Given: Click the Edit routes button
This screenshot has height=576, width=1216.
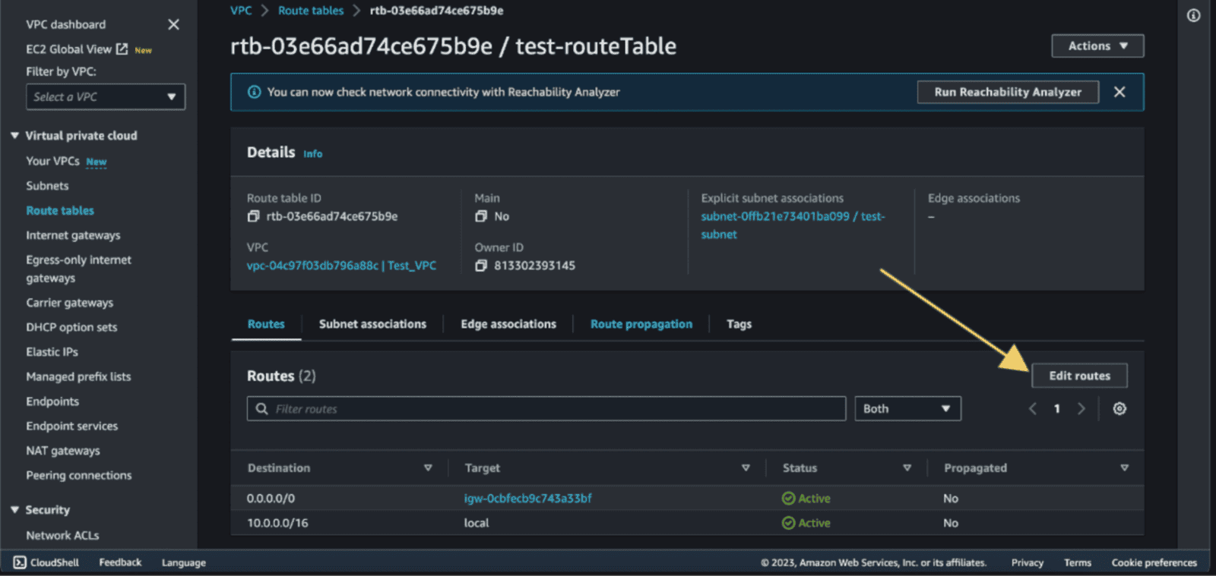Looking at the screenshot, I should pos(1079,376).
